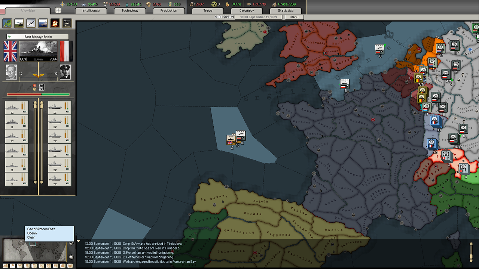Select the explosion map mode icon

pyautogui.click(x=55, y=24)
